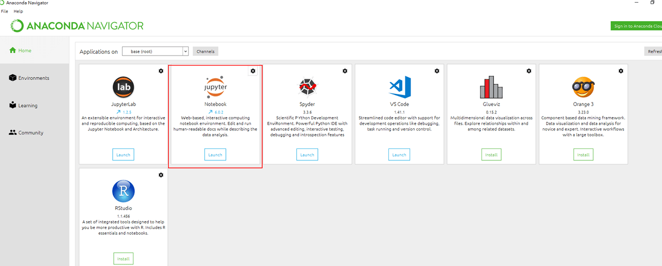
Task: Open the File menu
Action: [x=5, y=11]
